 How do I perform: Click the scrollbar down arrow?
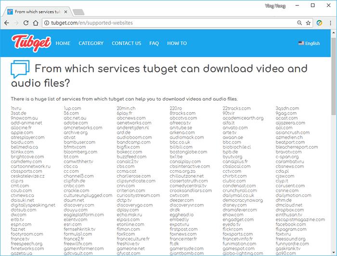click(x=334, y=253)
